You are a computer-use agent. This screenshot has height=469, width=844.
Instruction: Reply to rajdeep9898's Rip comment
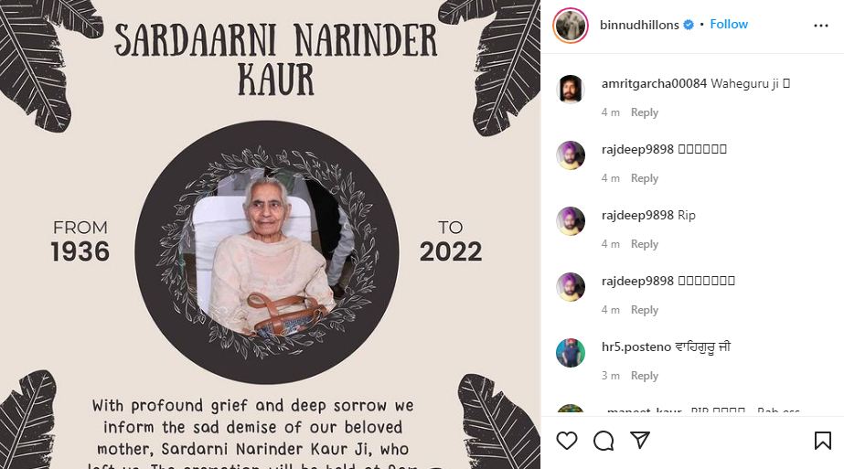(645, 244)
